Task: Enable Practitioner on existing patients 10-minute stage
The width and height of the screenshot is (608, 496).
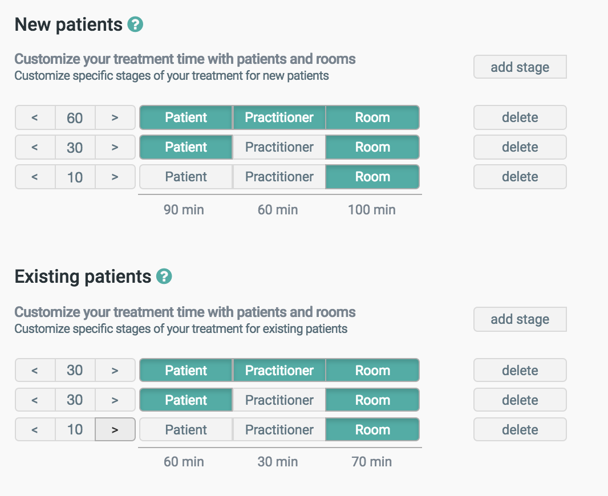Action: [x=279, y=430]
